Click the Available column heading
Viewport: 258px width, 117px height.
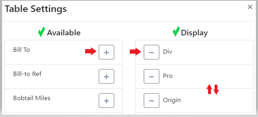pos(64,33)
